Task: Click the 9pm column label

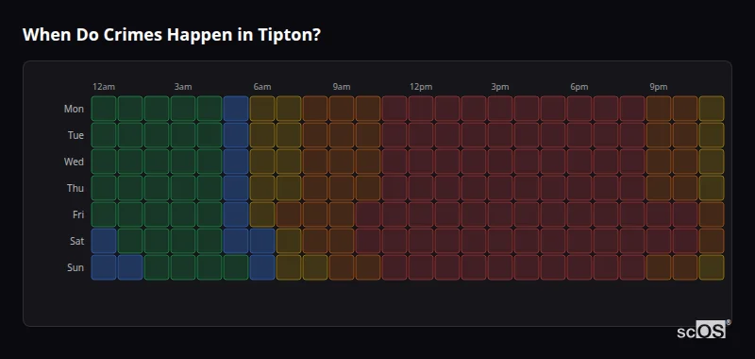Action: [x=659, y=87]
